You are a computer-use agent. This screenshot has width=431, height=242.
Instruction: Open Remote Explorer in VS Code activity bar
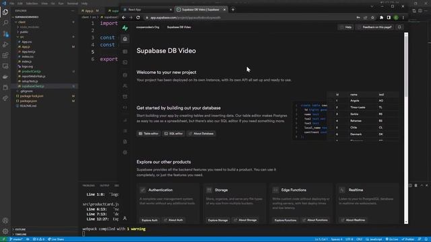click(5, 66)
